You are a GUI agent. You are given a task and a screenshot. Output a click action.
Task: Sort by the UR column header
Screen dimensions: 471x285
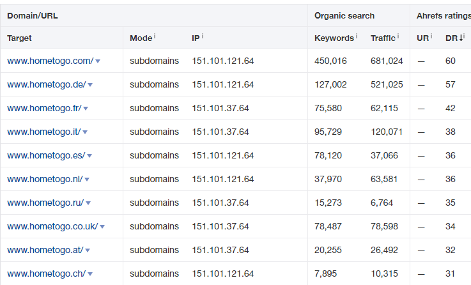pyautogui.click(x=422, y=38)
